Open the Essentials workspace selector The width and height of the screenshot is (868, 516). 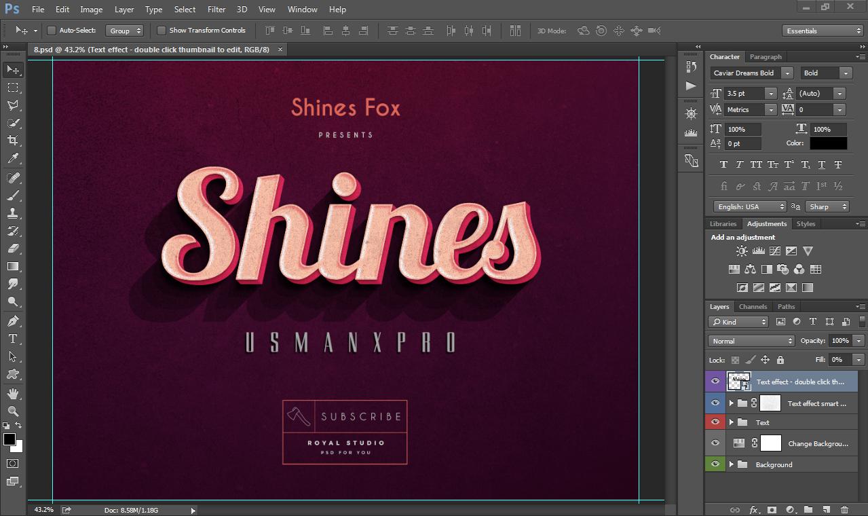point(822,30)
